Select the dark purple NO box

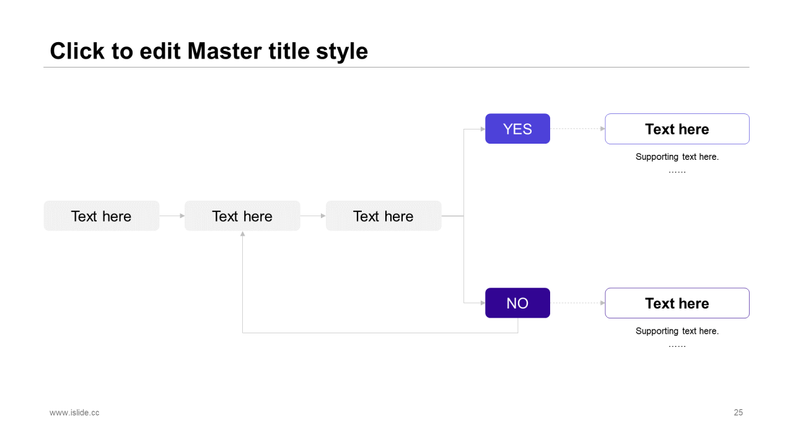517,303
